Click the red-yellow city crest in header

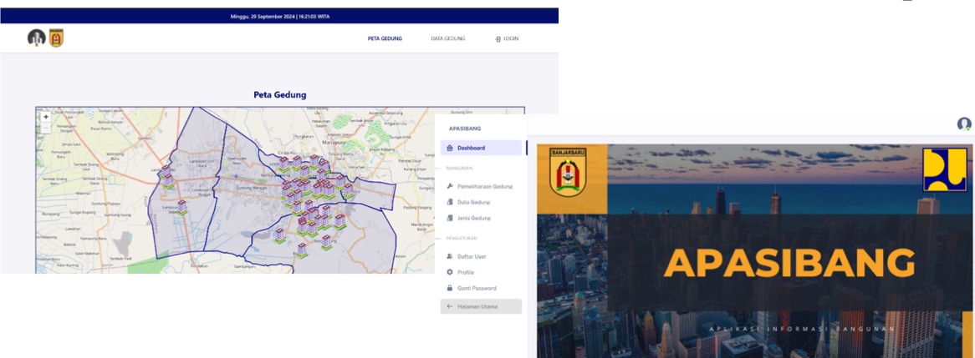[x=57, y=38]
